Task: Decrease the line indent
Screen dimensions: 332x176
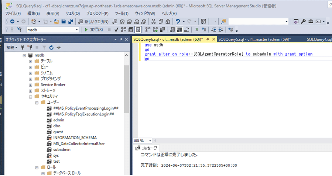Action: pyautogui.click(x=214, y=30)
